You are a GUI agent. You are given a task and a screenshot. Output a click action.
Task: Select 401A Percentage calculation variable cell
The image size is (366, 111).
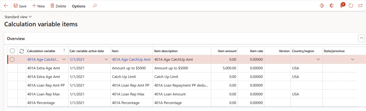pyautogui.click(x=47, y=103)
